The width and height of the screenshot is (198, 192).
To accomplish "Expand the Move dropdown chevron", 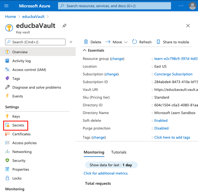I will 126,42.
